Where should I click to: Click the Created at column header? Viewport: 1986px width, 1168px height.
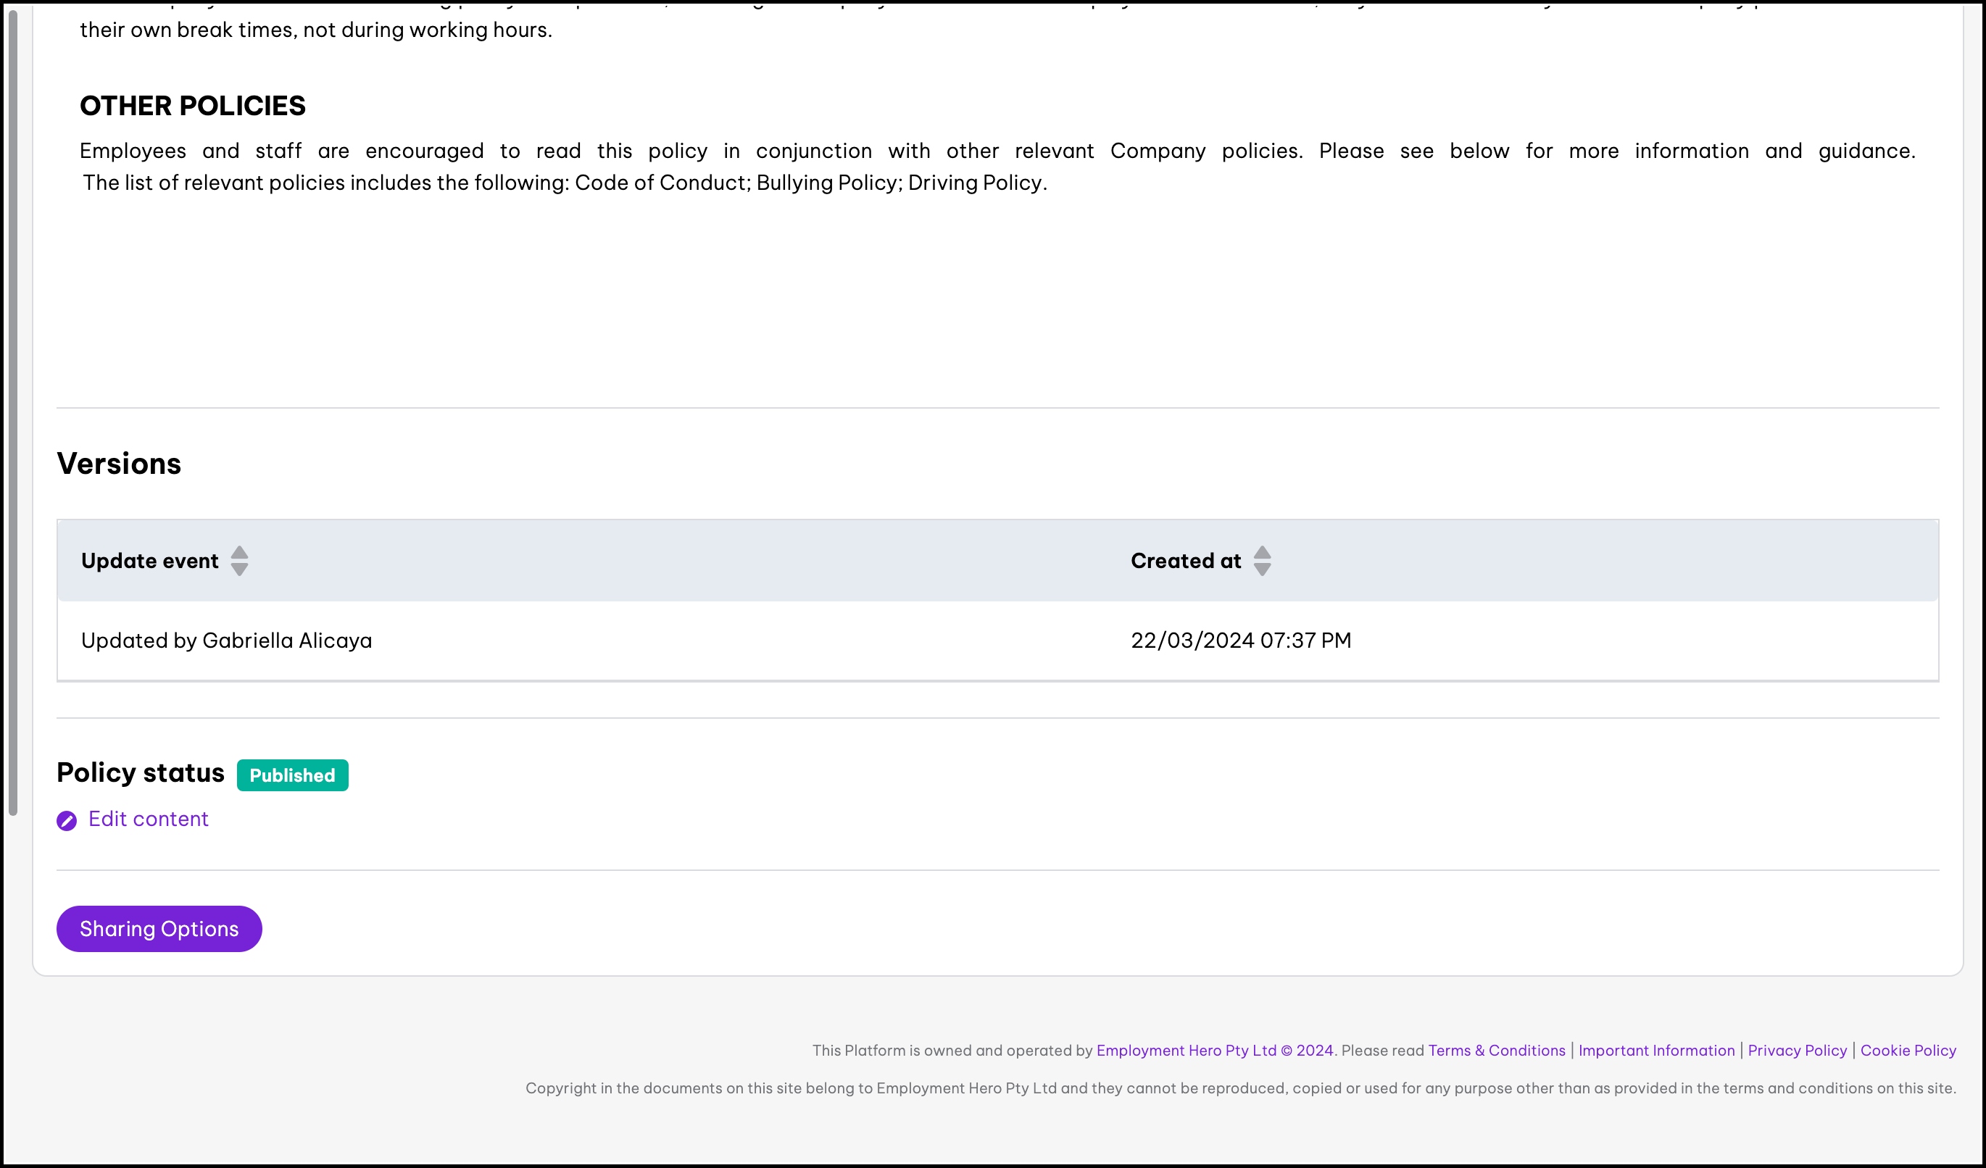pyautogui.click(x=1185, y=561)
